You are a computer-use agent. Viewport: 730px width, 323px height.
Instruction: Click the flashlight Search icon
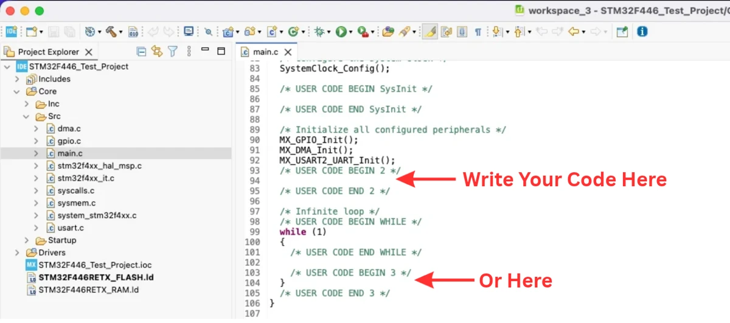coord(405,32)
